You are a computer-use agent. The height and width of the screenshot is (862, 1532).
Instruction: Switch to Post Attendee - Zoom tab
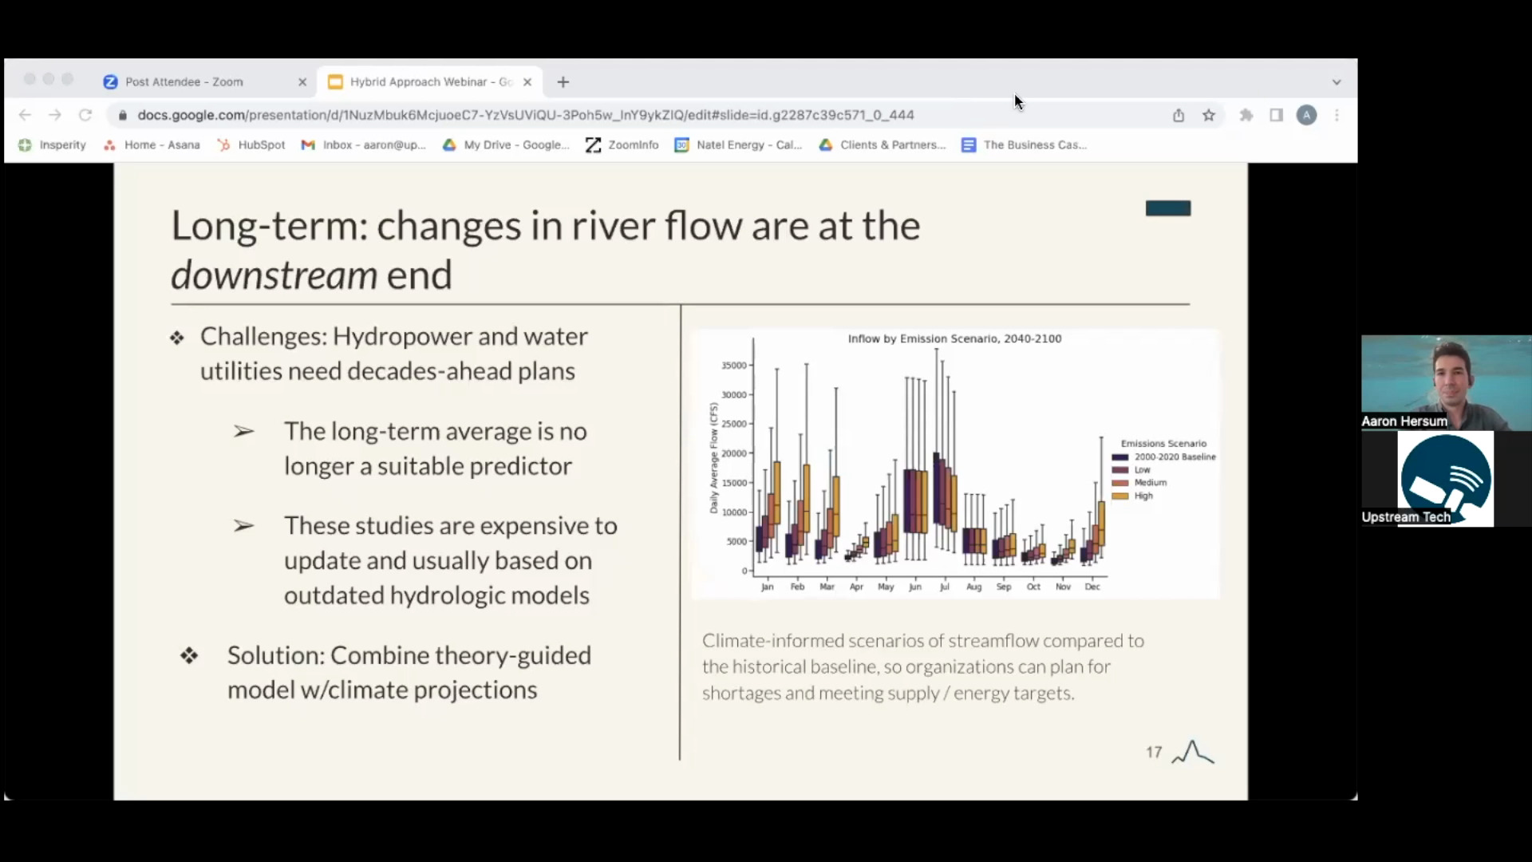point(184,81)
